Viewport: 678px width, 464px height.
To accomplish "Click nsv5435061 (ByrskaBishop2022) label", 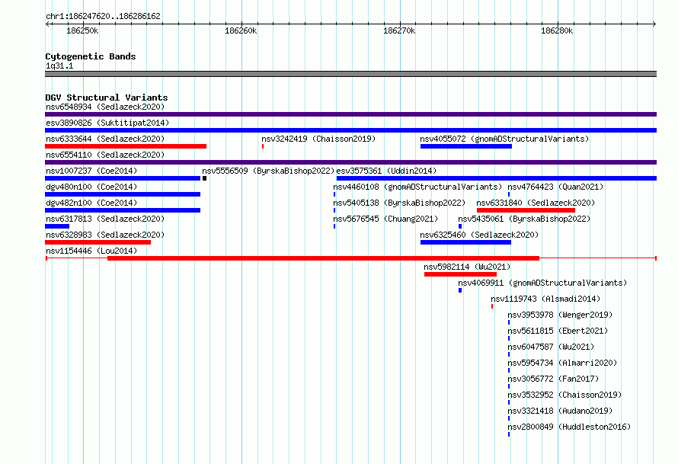I will pyautogui.click(x=524, y=219).
